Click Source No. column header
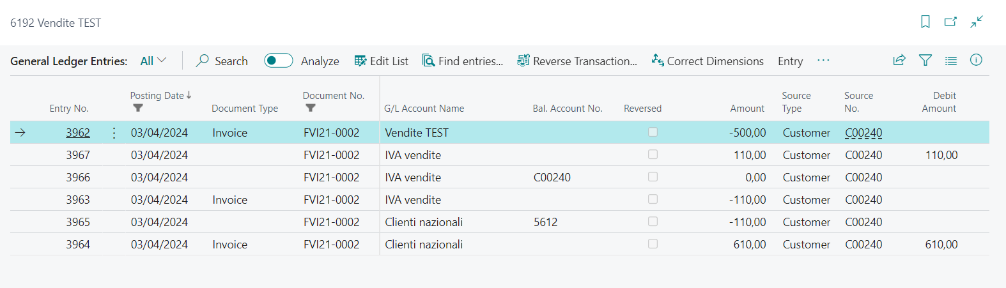The height and width of the screenshot is (288, 1006). coord(858,102)
